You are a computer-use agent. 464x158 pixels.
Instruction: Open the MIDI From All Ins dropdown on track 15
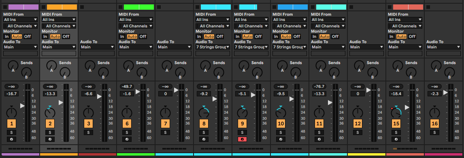coord(405,19)
